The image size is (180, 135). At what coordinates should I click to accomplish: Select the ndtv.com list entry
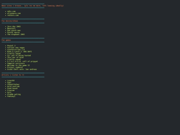[11, 11]
